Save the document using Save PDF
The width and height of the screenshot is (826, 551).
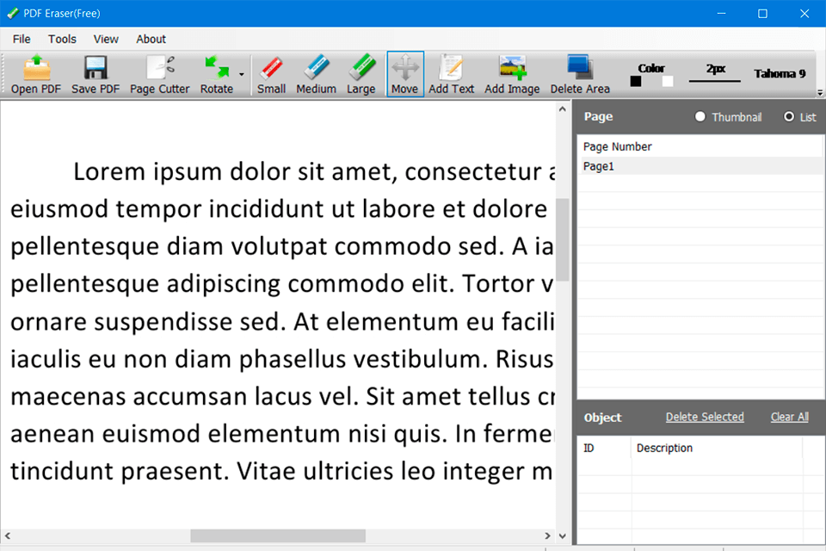(x=95, y=73)
